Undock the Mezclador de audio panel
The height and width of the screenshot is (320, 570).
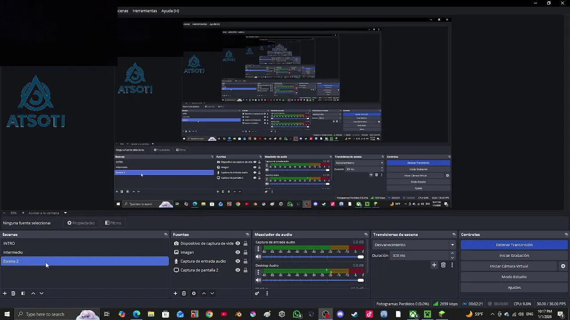tap(366, 235)
